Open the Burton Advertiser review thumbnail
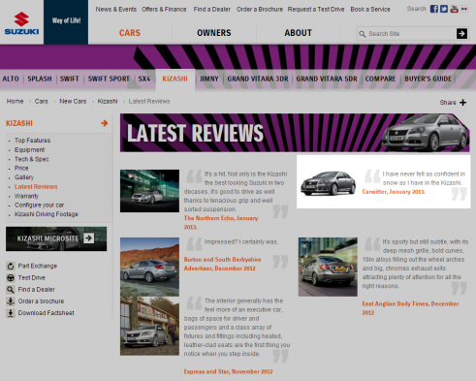The width and height of the screenshot is (476, 381). point(149,267)
